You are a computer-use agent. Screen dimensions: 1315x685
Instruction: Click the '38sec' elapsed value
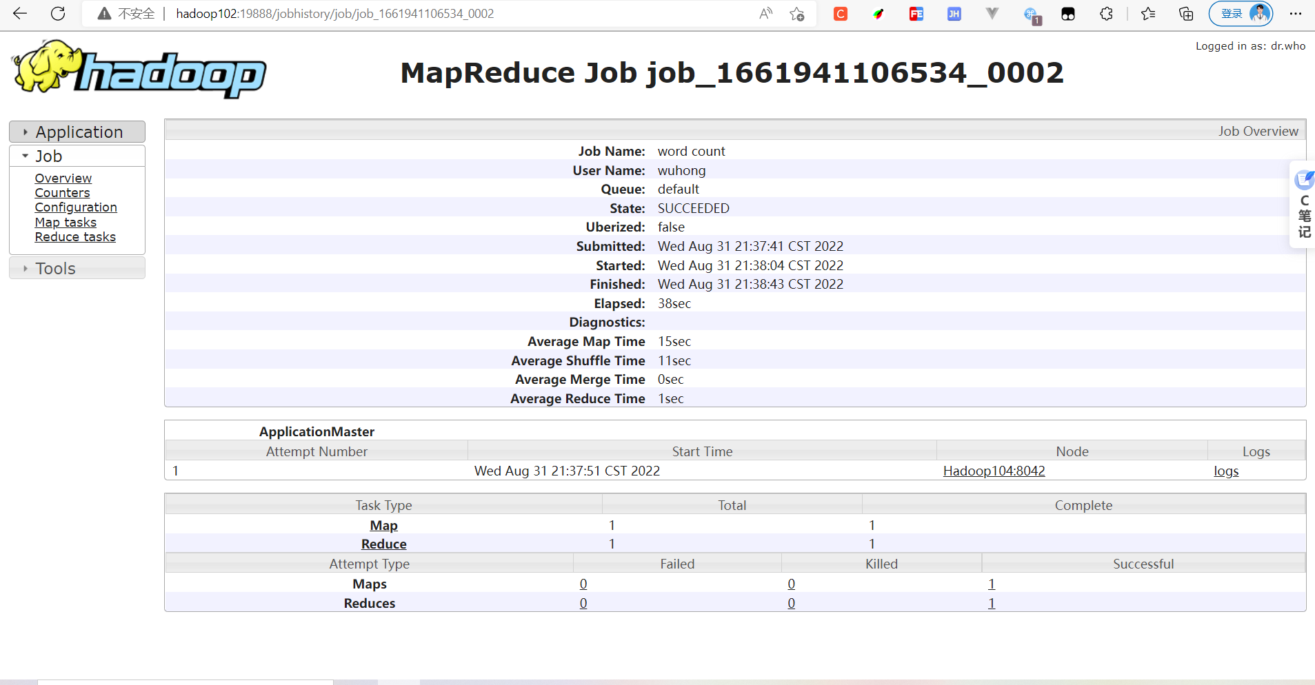(674, 303)
